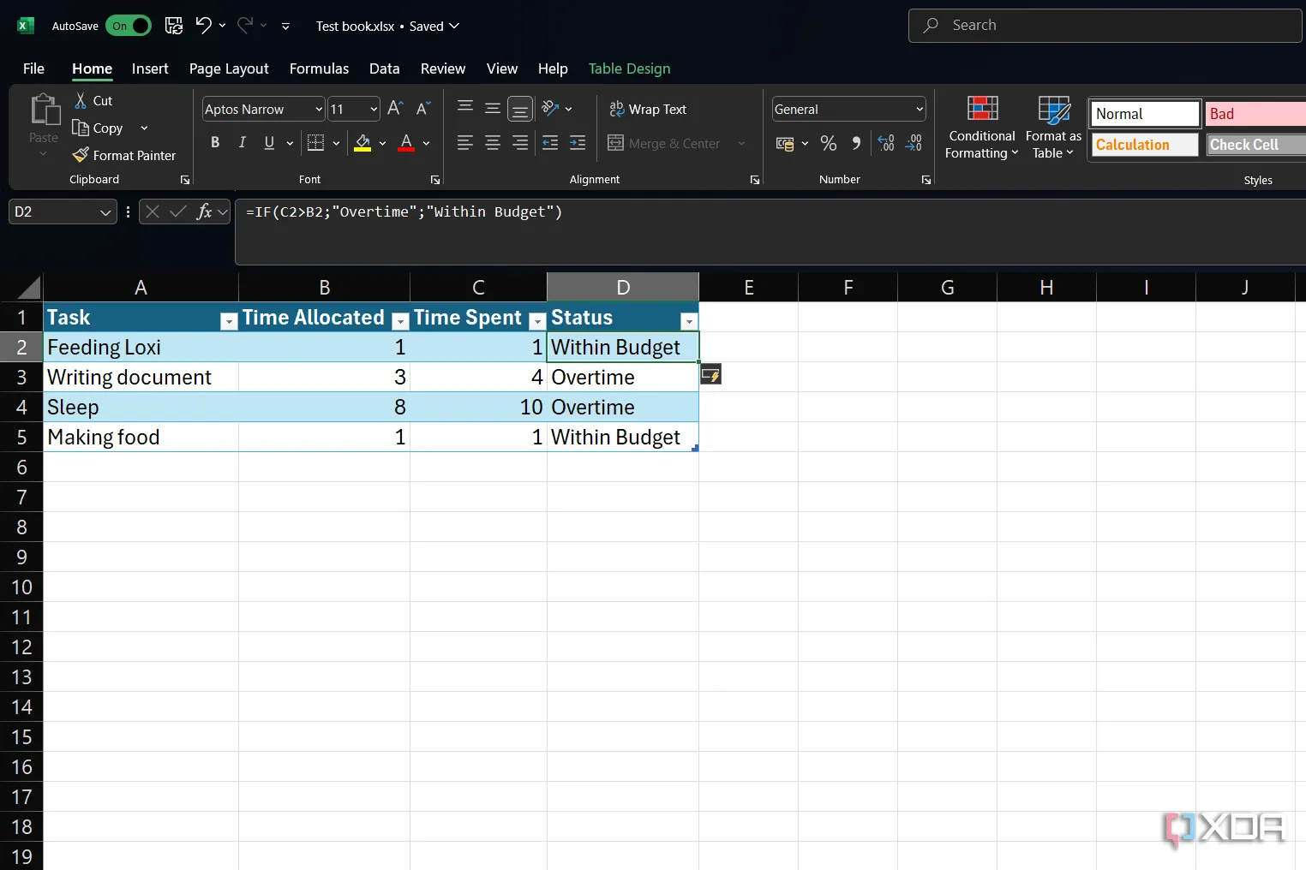The height and width of the screenshot is (870, 1306).
Task: Activate the Format Painter brush
Action: pos(81,155)
